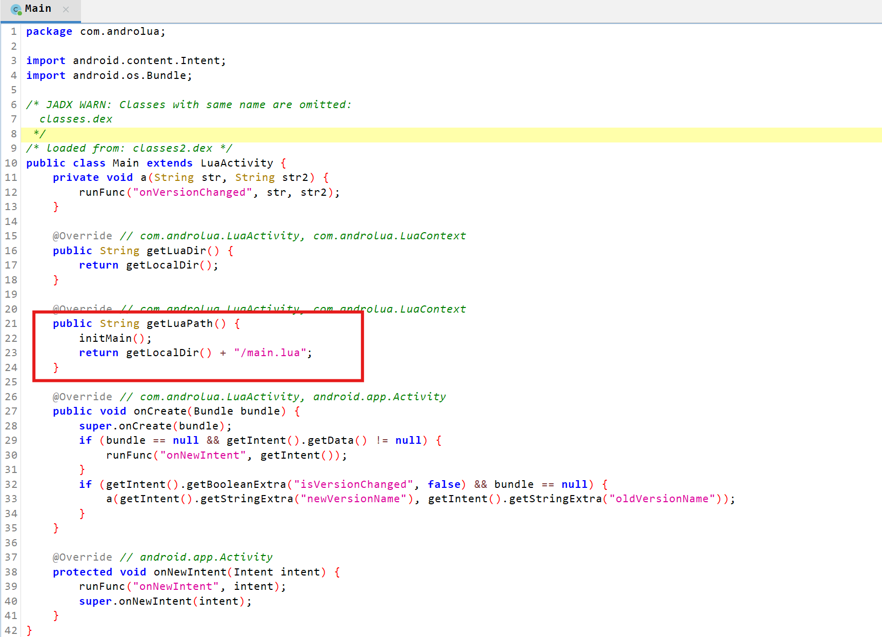This screenshot has height=637, width=882.
Task: Select the "/main.lua" string literal
Action: point(270,353)
